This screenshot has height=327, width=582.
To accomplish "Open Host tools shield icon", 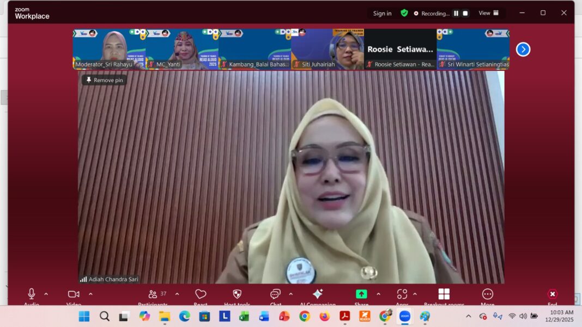I will (x=237, y=294).
